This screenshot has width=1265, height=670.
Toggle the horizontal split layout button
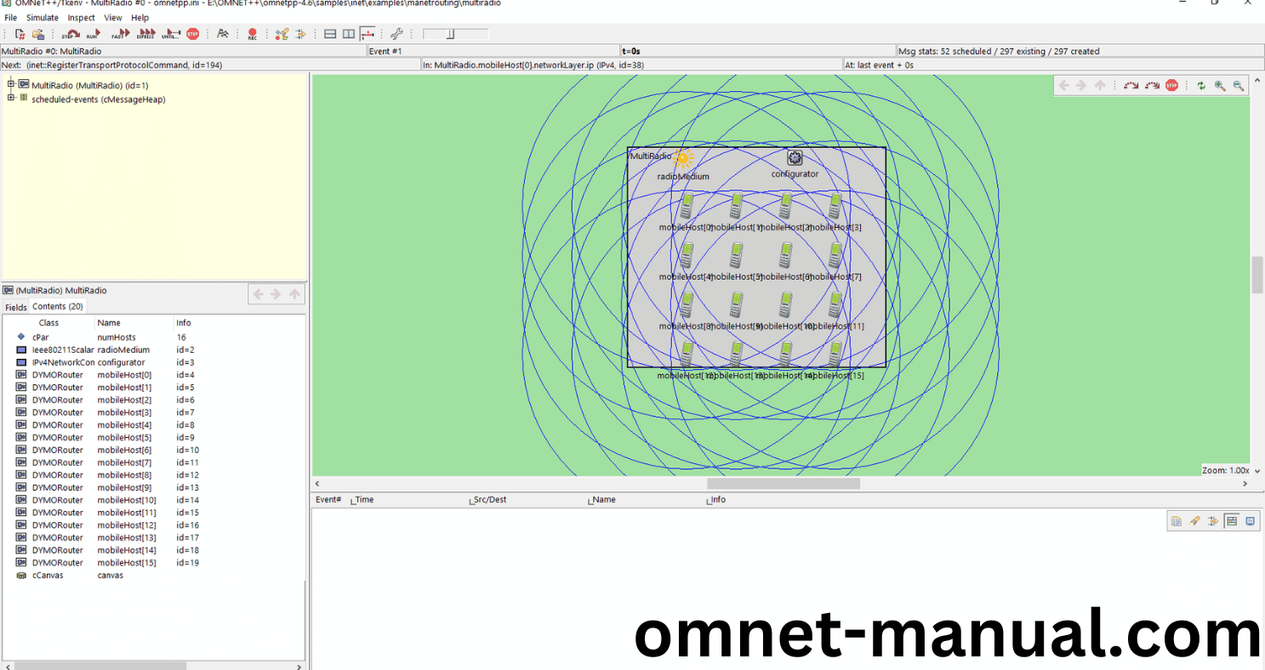[330, 34]
